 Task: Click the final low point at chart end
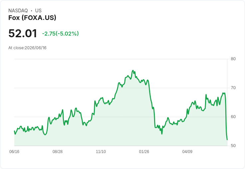[x=227, y=140]
